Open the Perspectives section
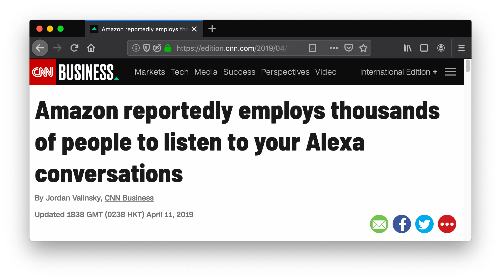 [x=285, y=72]
